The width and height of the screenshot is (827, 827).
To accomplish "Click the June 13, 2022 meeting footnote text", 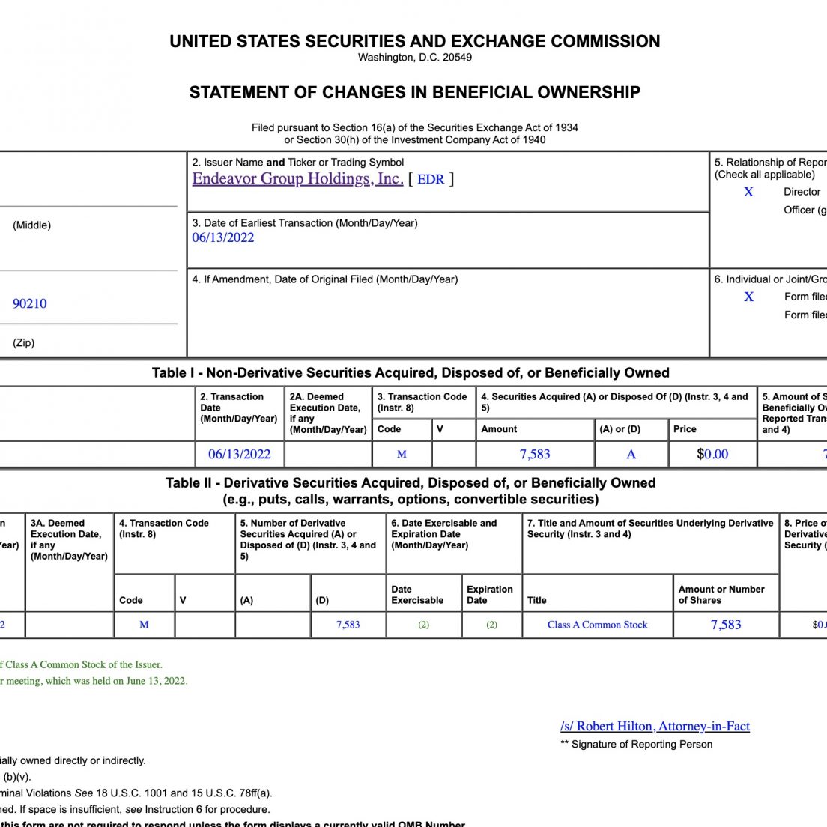I will 94,681.
